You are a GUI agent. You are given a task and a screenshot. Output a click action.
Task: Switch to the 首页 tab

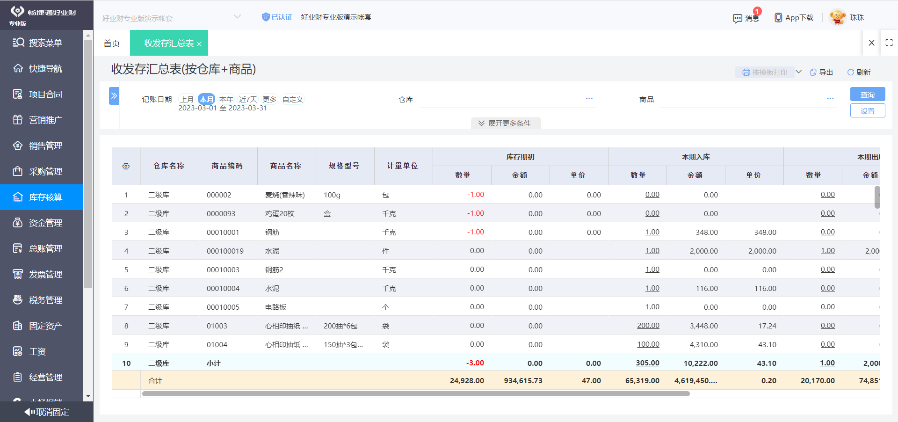[x=111, y=43]
